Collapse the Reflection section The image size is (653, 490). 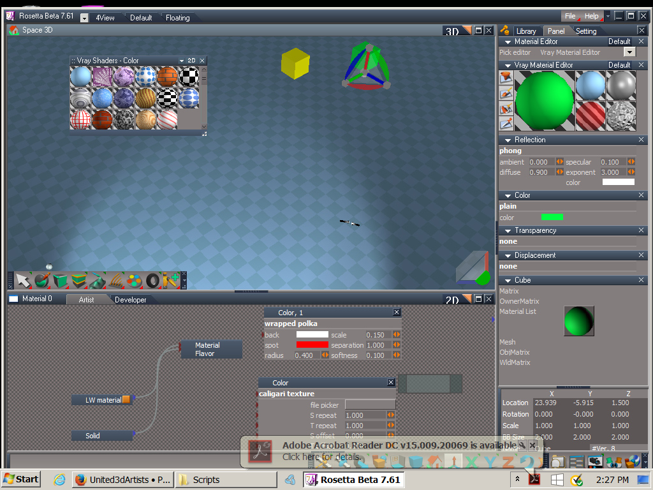(x=508, y=140)
